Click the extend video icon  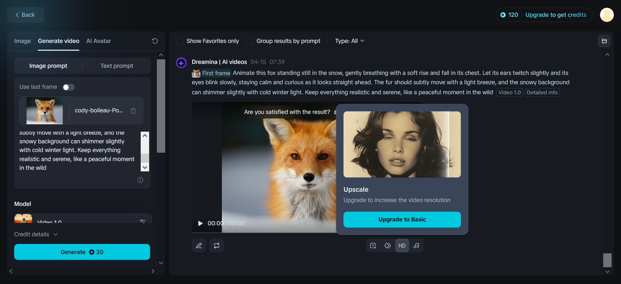(373, 246)
